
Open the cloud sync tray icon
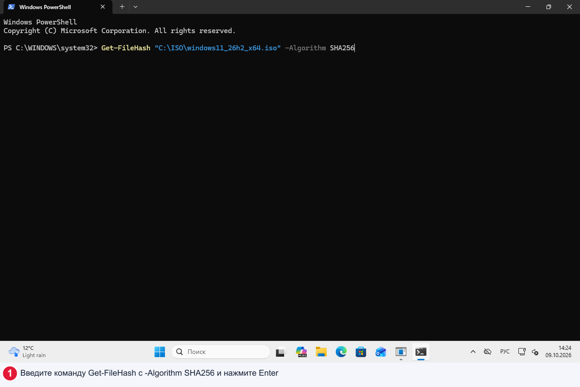coord(488,352)
